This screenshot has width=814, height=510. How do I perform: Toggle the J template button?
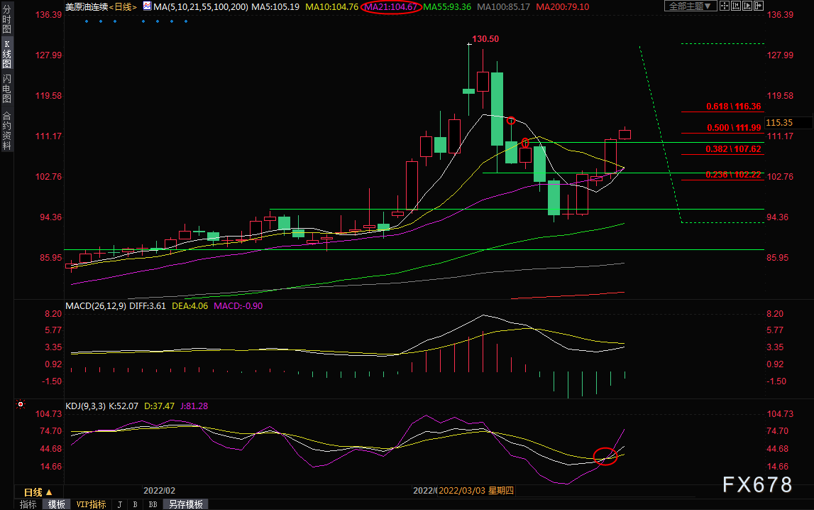click(119, 504)
